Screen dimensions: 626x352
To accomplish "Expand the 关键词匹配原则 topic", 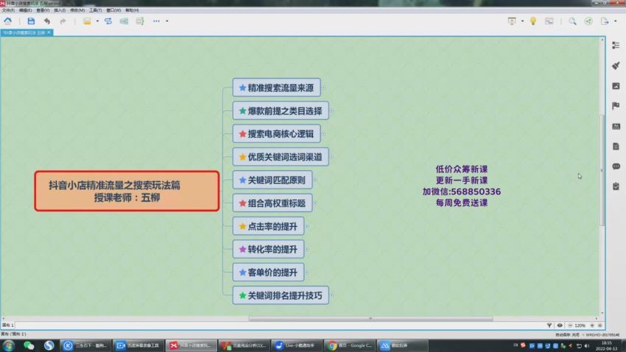I will pos(315,180).
